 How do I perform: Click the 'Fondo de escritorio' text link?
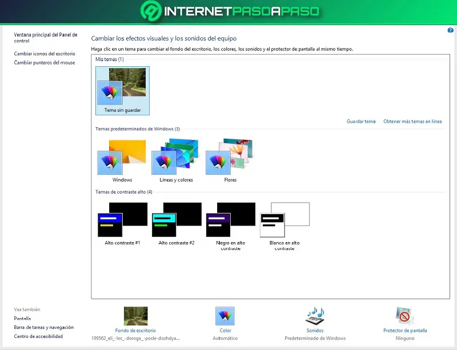[x=135, y=331]
